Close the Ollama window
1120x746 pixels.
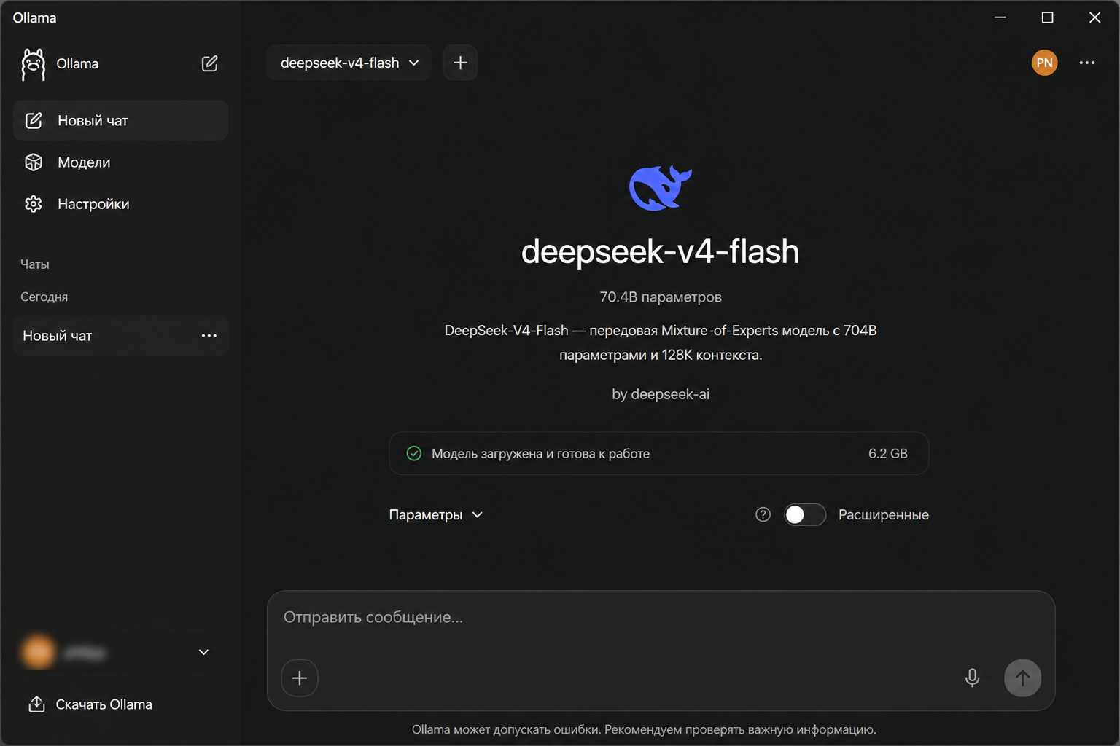pyautogui.click(x=1094, y=17)
